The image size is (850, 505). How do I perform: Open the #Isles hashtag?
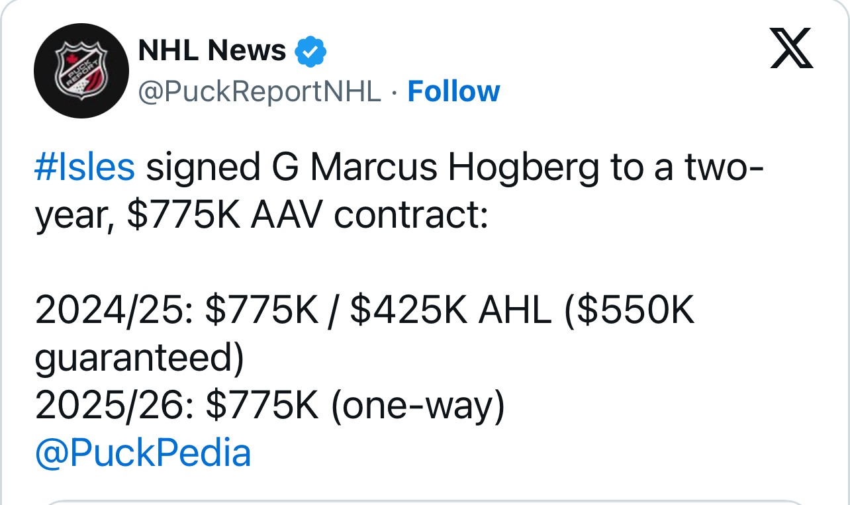(84, 168)
